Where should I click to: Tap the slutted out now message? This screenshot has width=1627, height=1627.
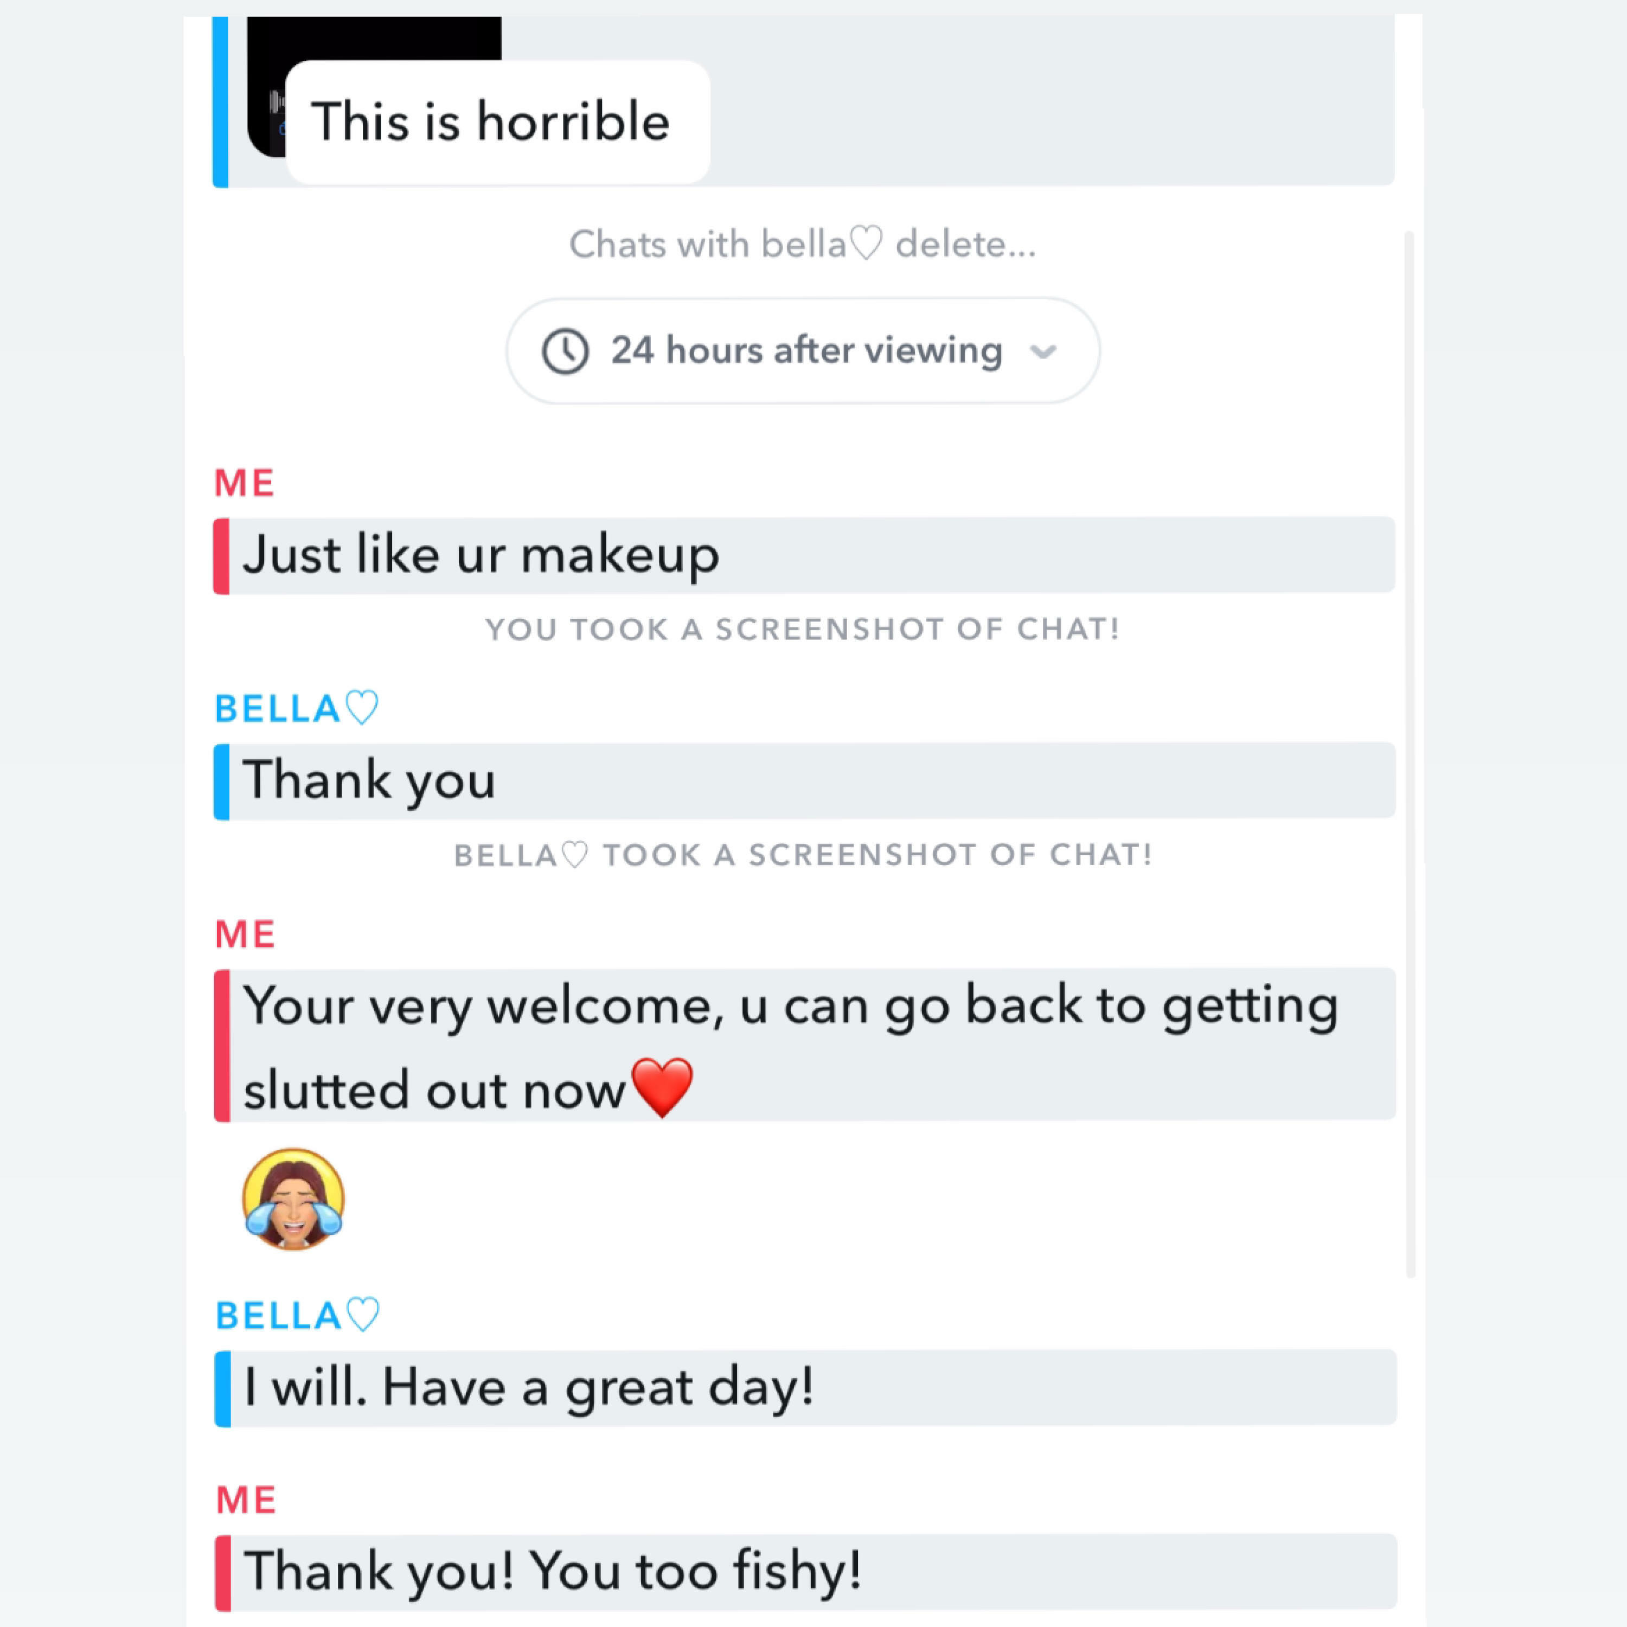coord(804,1045)
